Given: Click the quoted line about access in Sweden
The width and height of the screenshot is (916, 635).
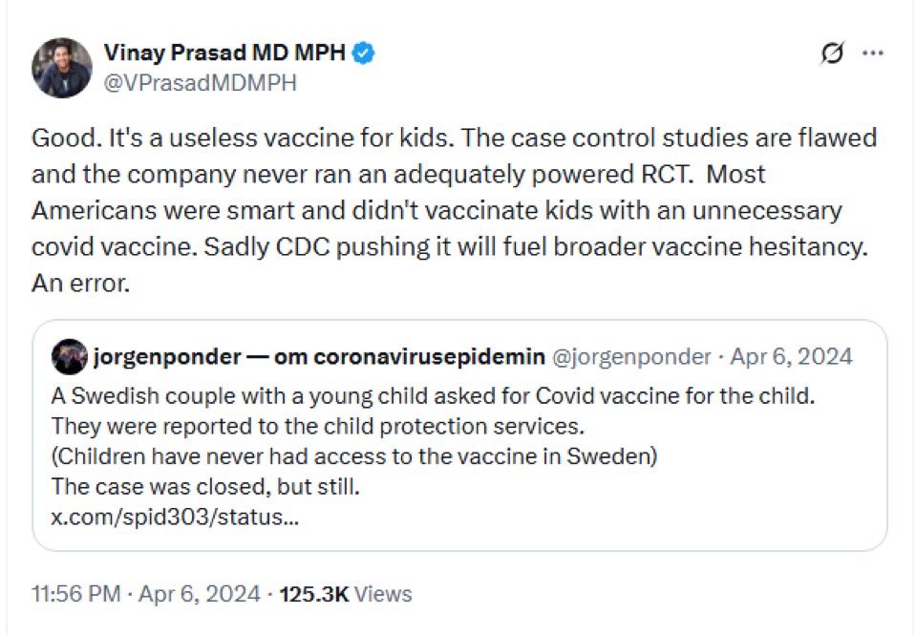Looking at the screenshot, I should click(x=354, y=456).
